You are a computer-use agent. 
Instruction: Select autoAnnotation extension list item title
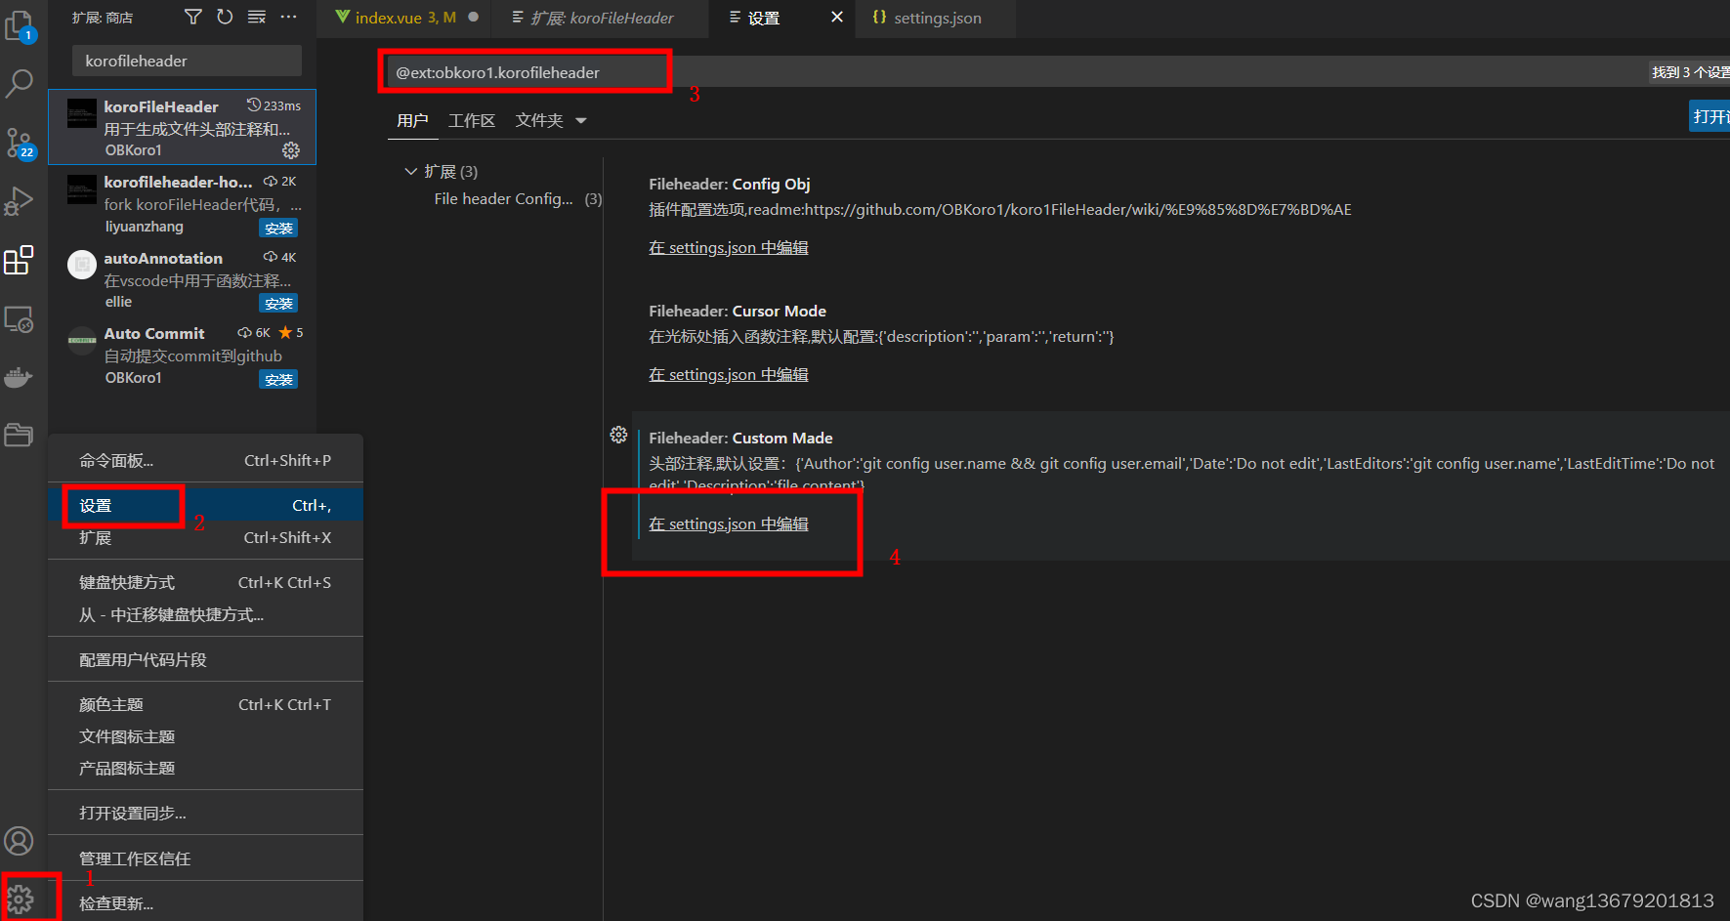pos(163,259)
